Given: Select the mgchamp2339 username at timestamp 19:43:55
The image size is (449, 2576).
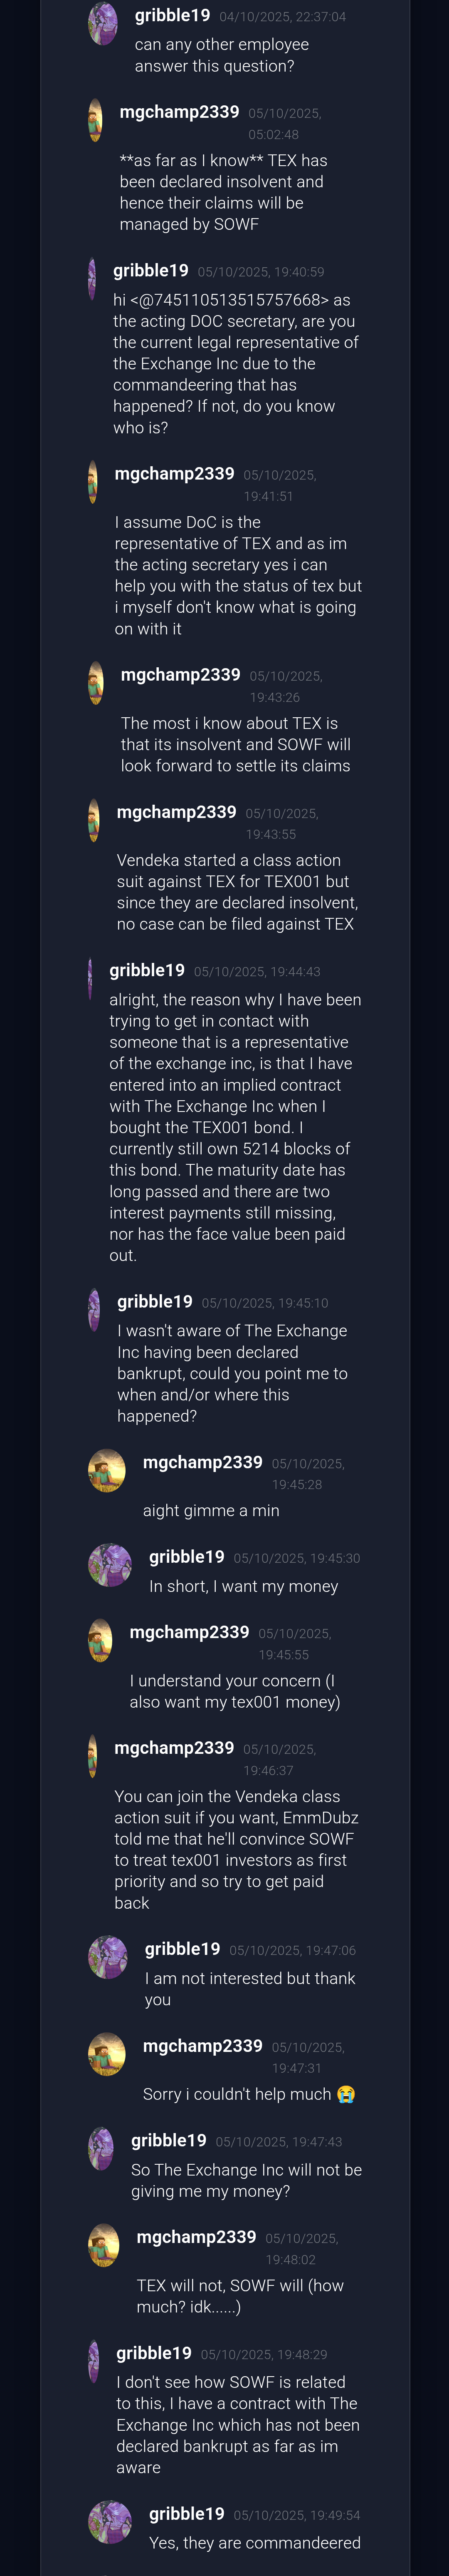Looking at the screenshot, I should coord(177,812).
